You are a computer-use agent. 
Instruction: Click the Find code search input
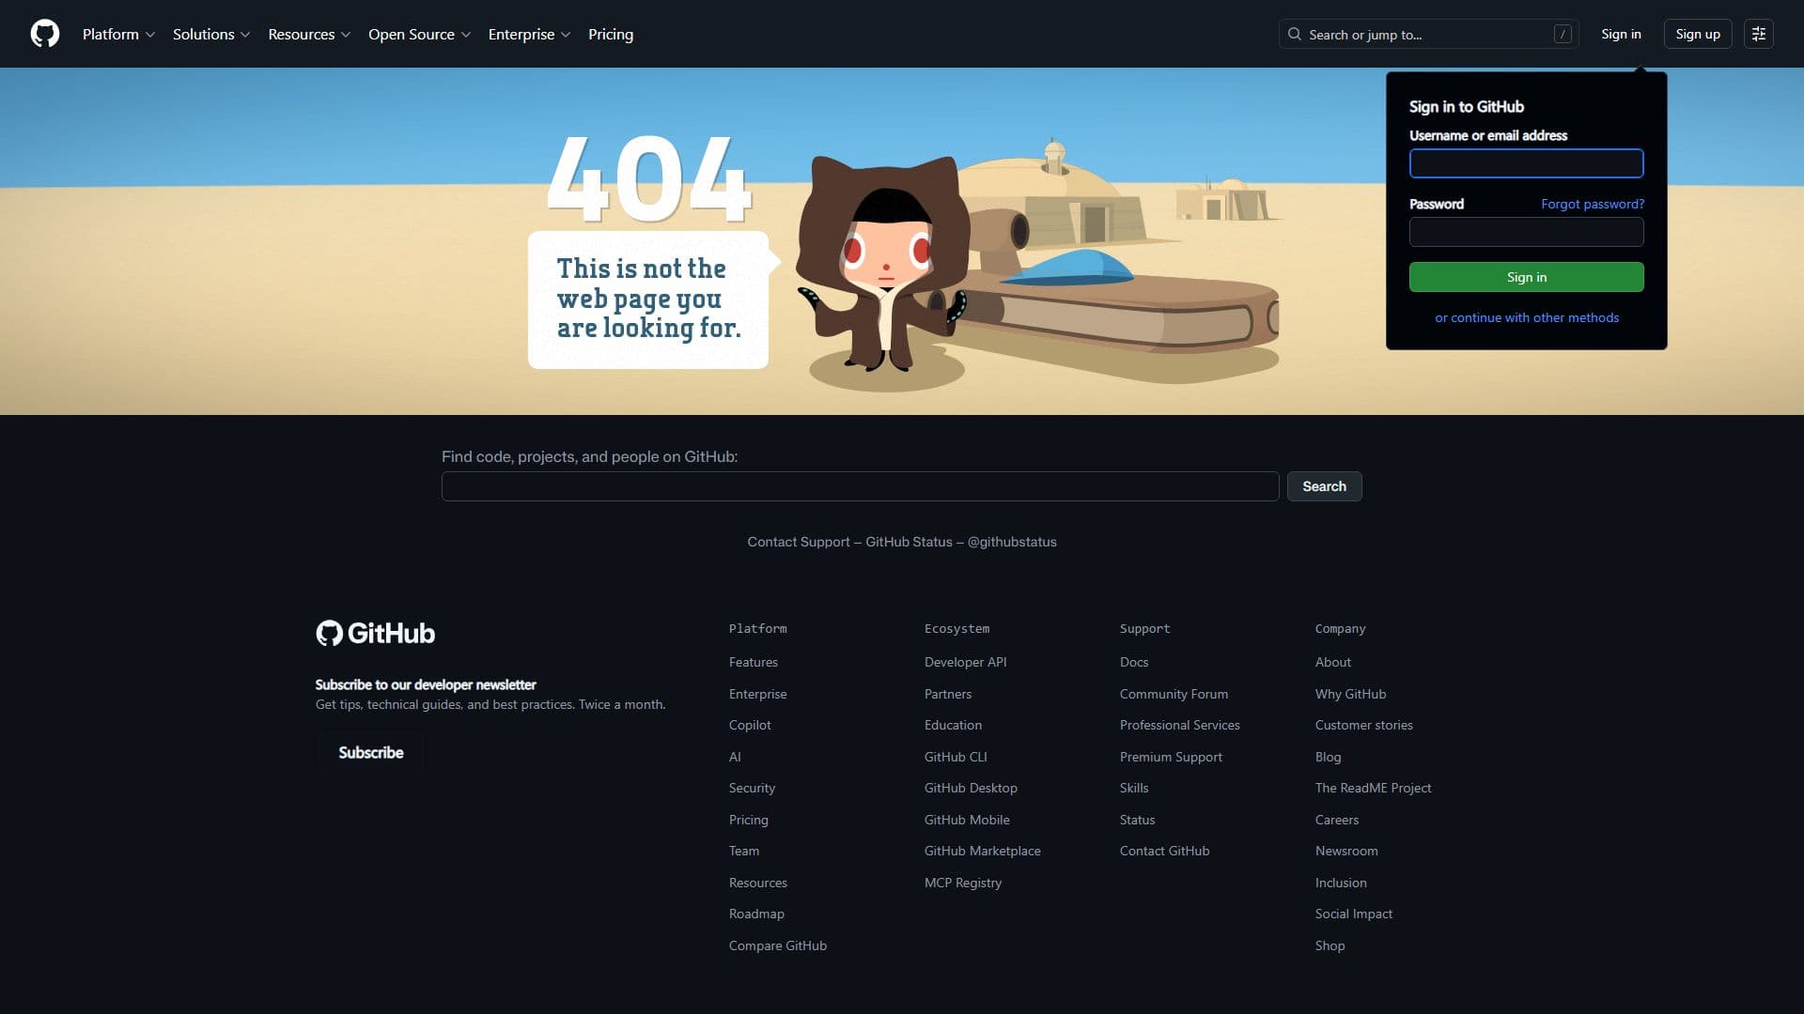tap(860, 486)
